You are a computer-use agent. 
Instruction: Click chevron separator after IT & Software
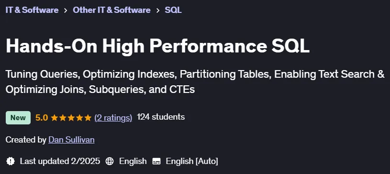point(66,10)
